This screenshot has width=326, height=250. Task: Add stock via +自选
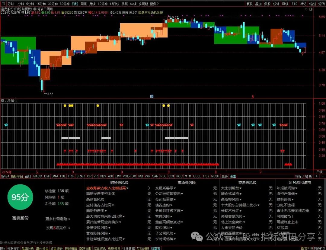point(312,4)
